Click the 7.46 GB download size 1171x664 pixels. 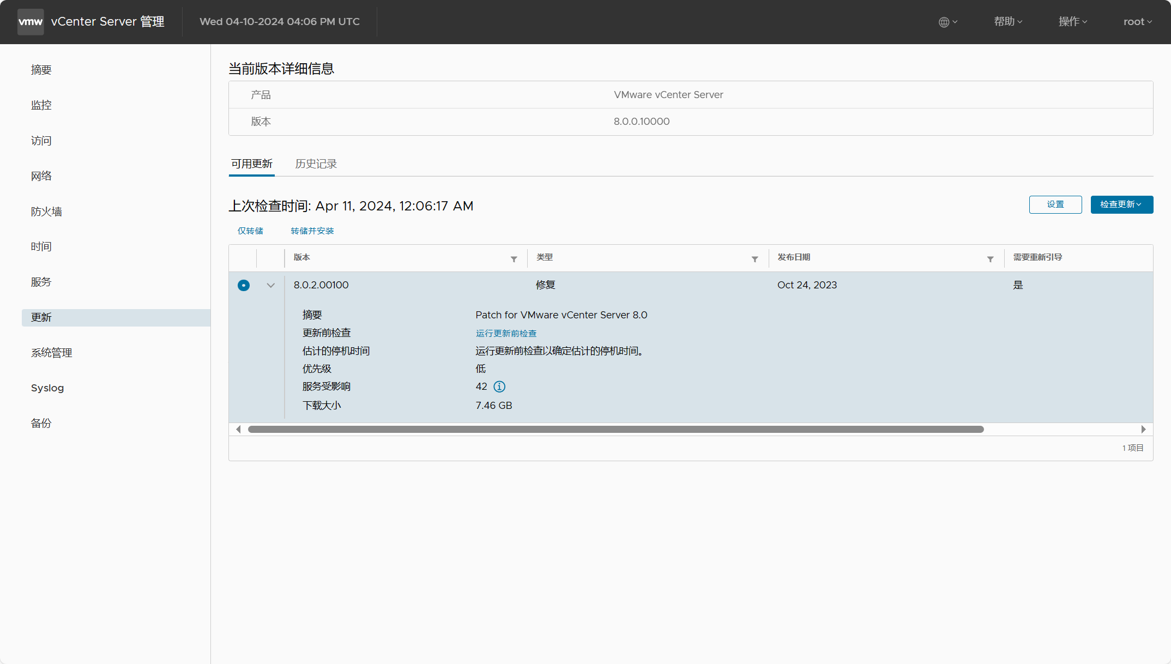point(494,406)
